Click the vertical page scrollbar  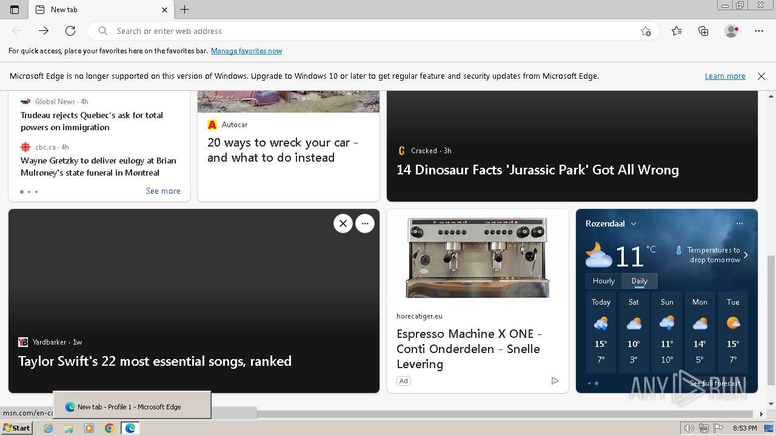coord(771,320)
